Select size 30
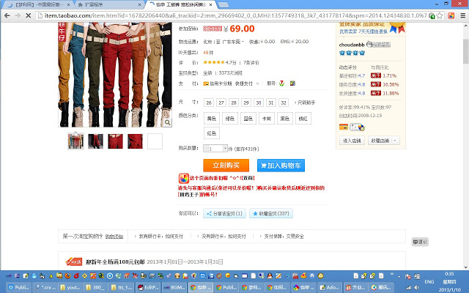 [259, 103]
